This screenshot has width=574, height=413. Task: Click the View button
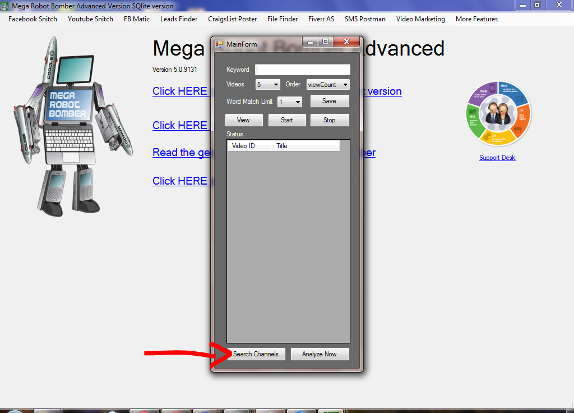click(x=244, y=120)
